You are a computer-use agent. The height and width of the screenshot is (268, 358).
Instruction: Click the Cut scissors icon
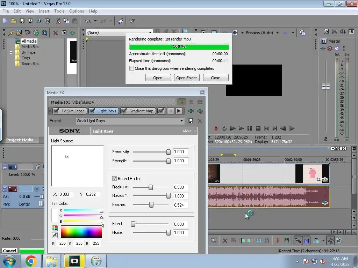coord(58,21)
